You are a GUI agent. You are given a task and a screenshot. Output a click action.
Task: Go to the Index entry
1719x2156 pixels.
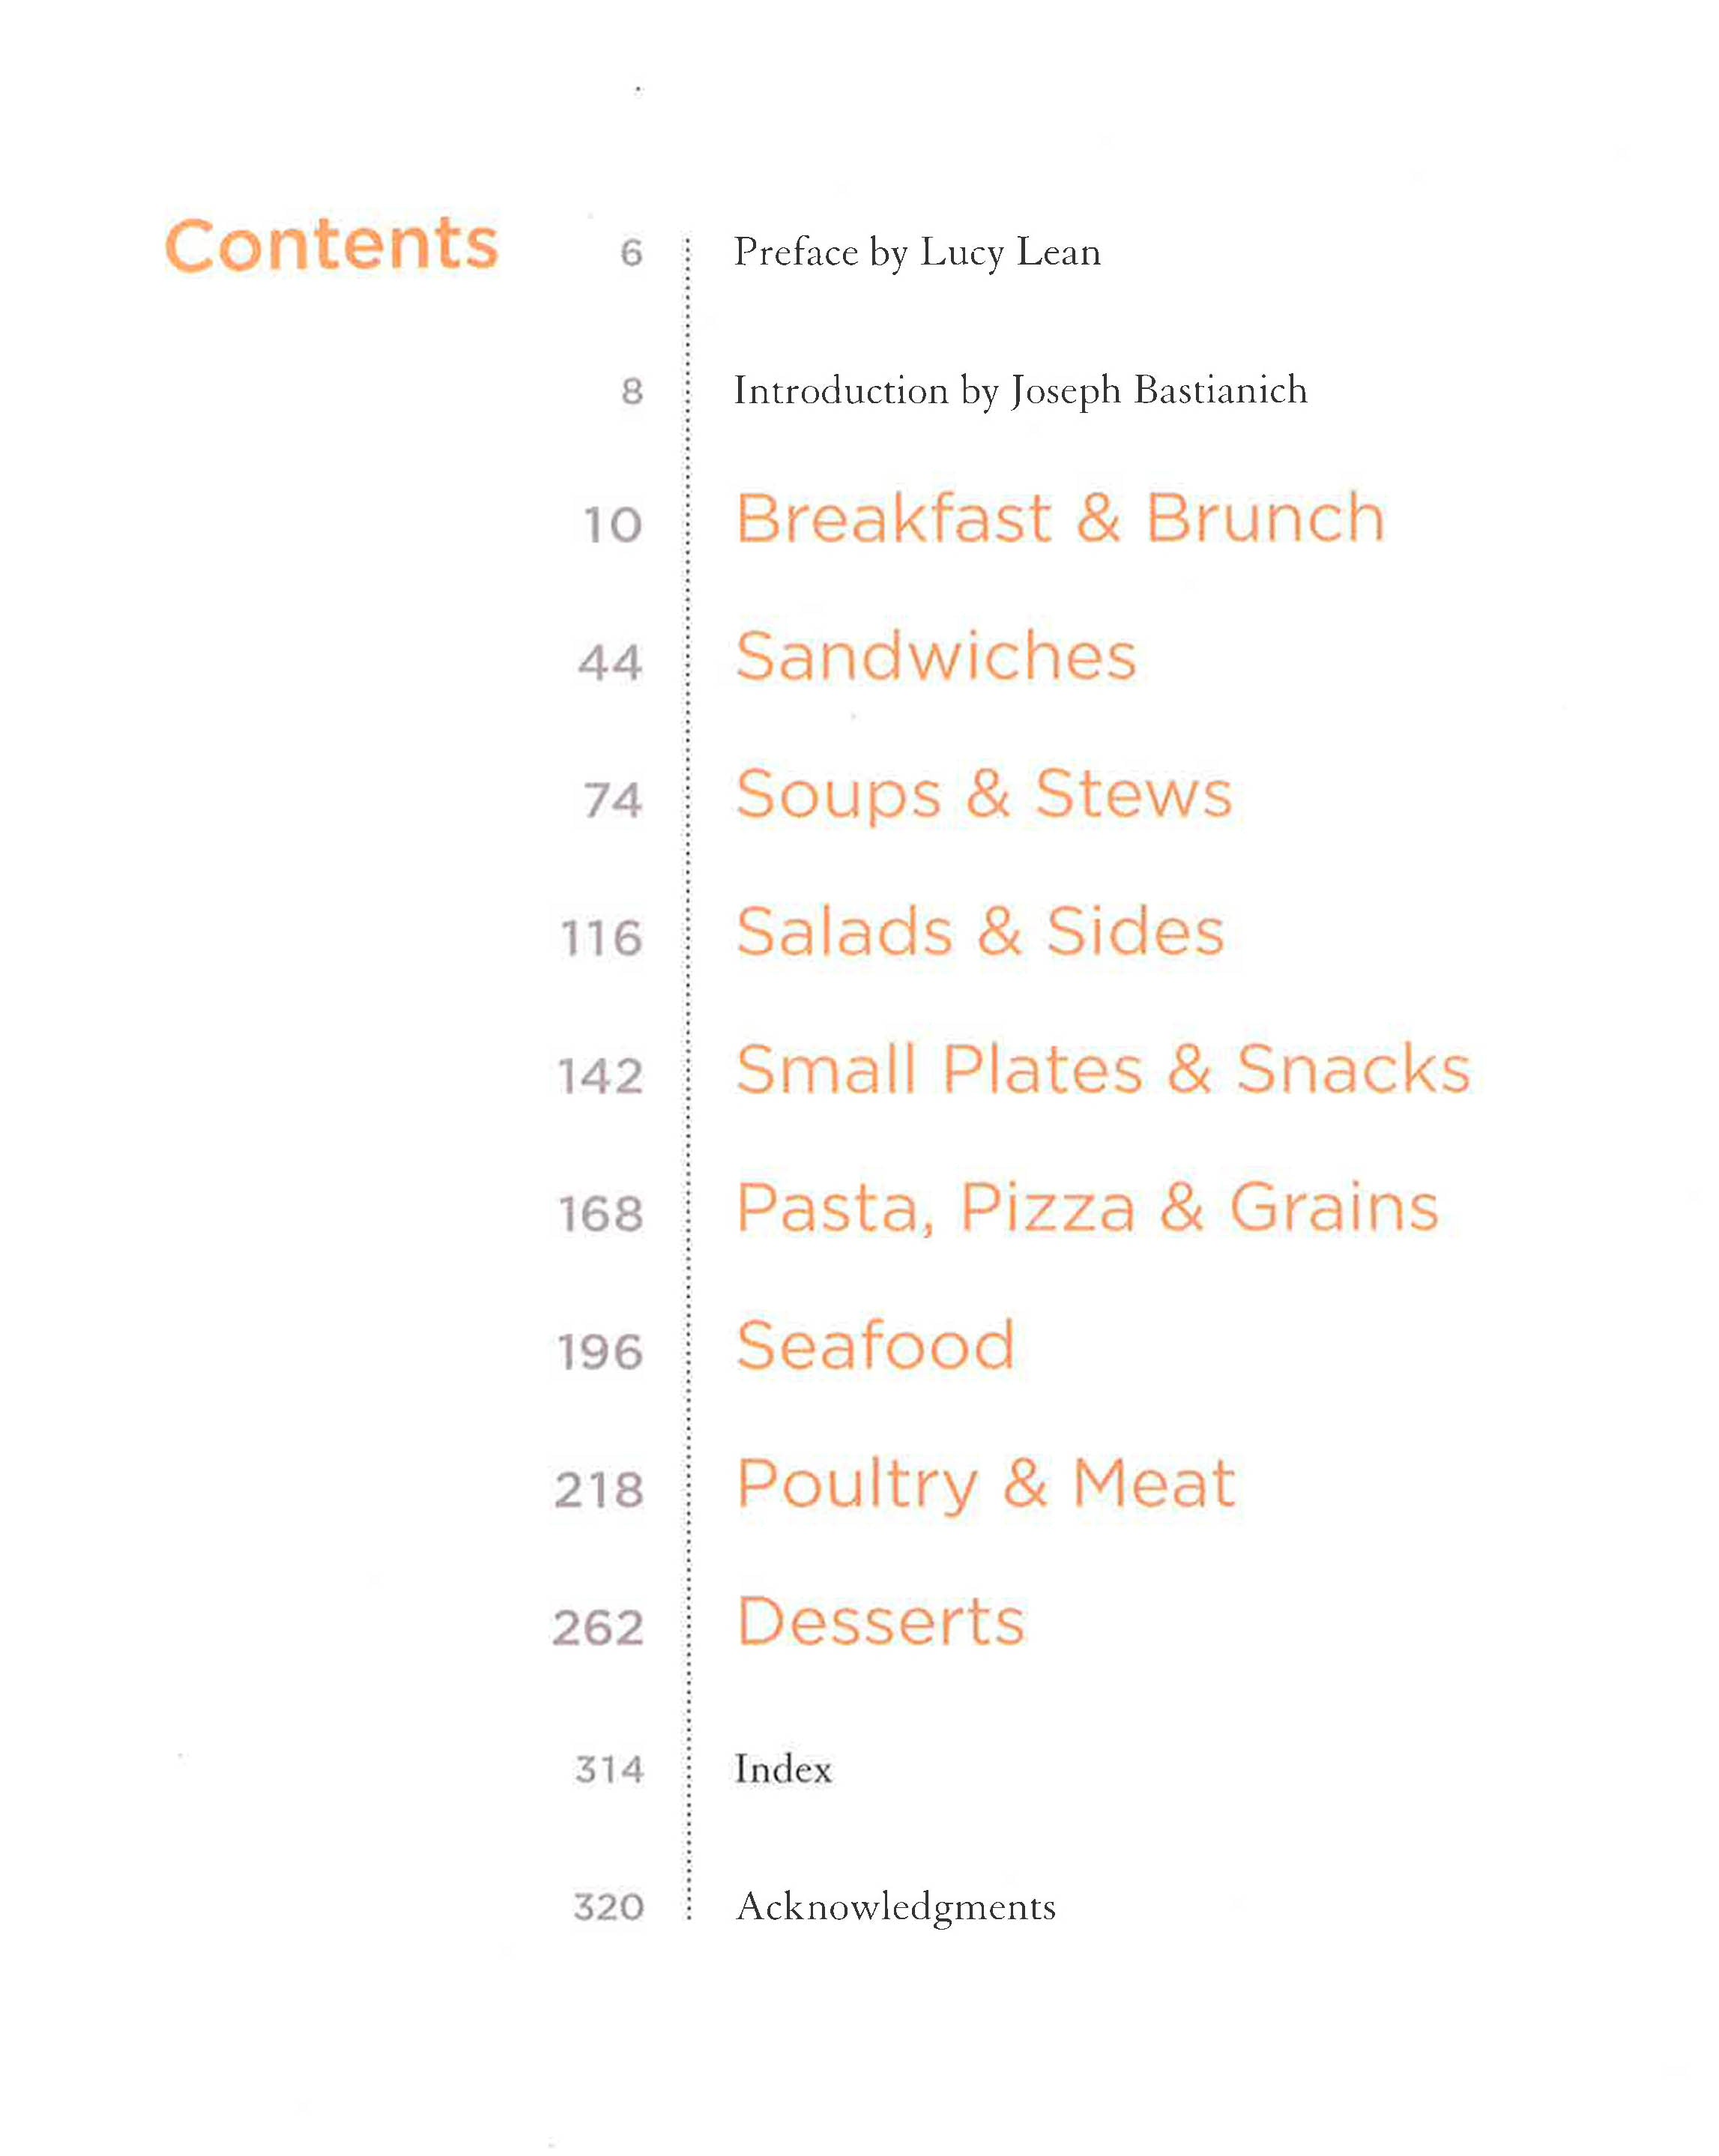[782, 1769]
